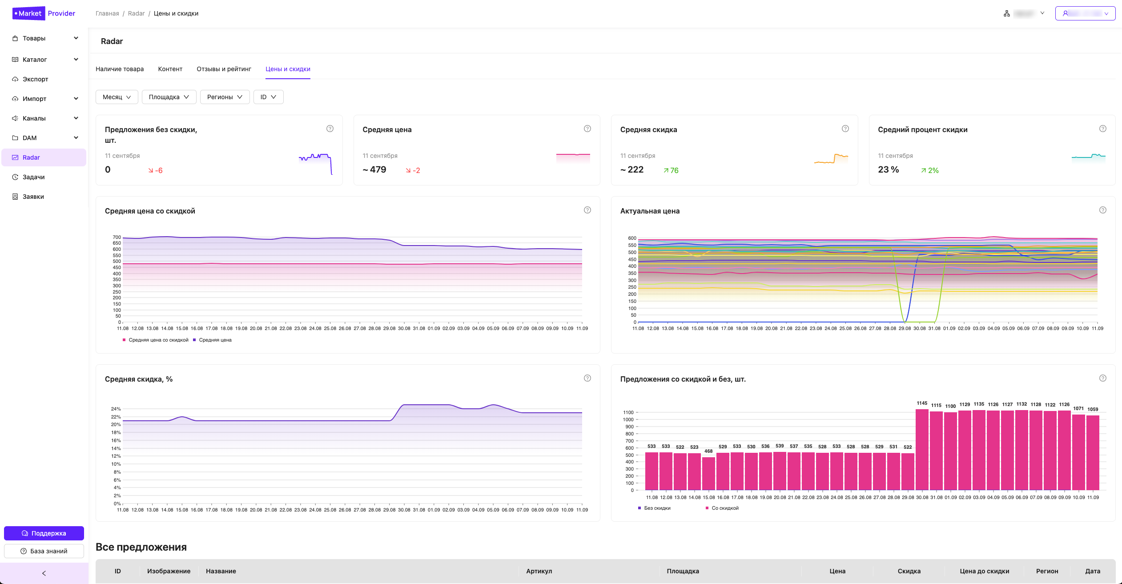The image size is (1122, 584).
Task: Click help icon on Средняя скидка card
Action: [845, 129]
